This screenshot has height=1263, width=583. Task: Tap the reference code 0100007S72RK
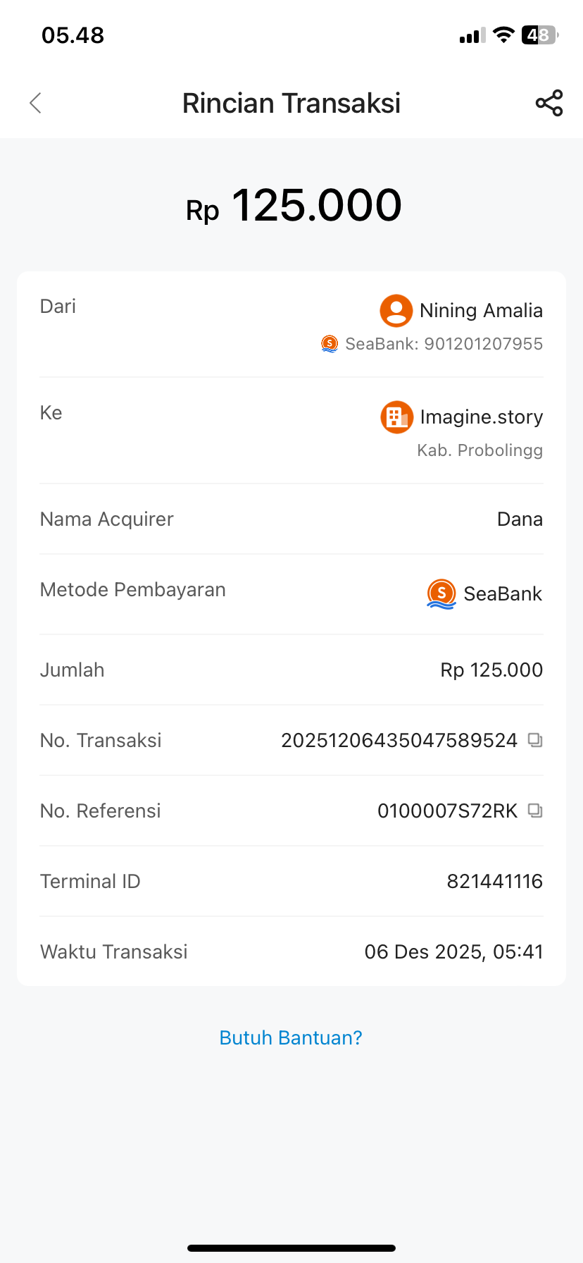coord(448,811)
